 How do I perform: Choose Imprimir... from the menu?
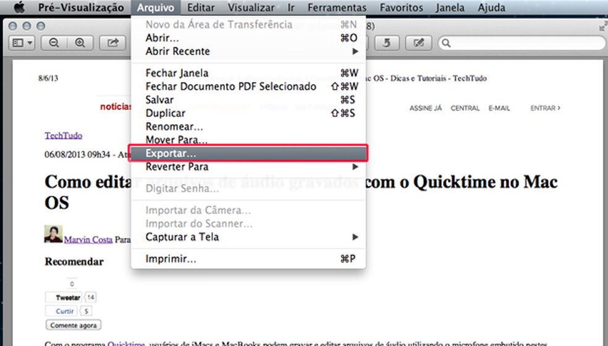[x=248, y=259]
